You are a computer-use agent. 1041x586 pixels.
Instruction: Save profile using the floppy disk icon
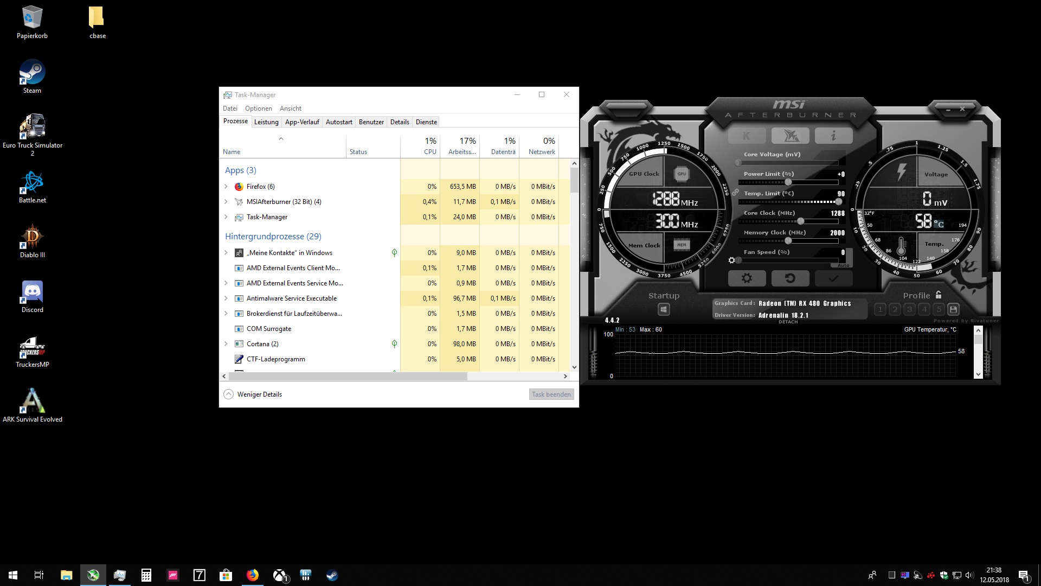pos(953,309)
